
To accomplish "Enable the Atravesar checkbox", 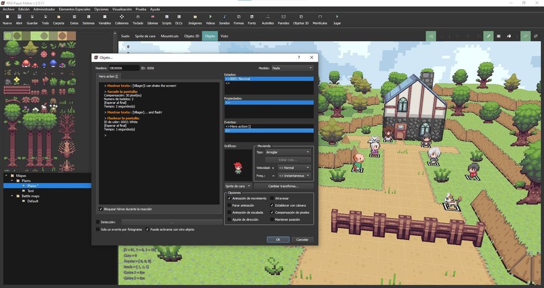I will click(x=272, y=198).
